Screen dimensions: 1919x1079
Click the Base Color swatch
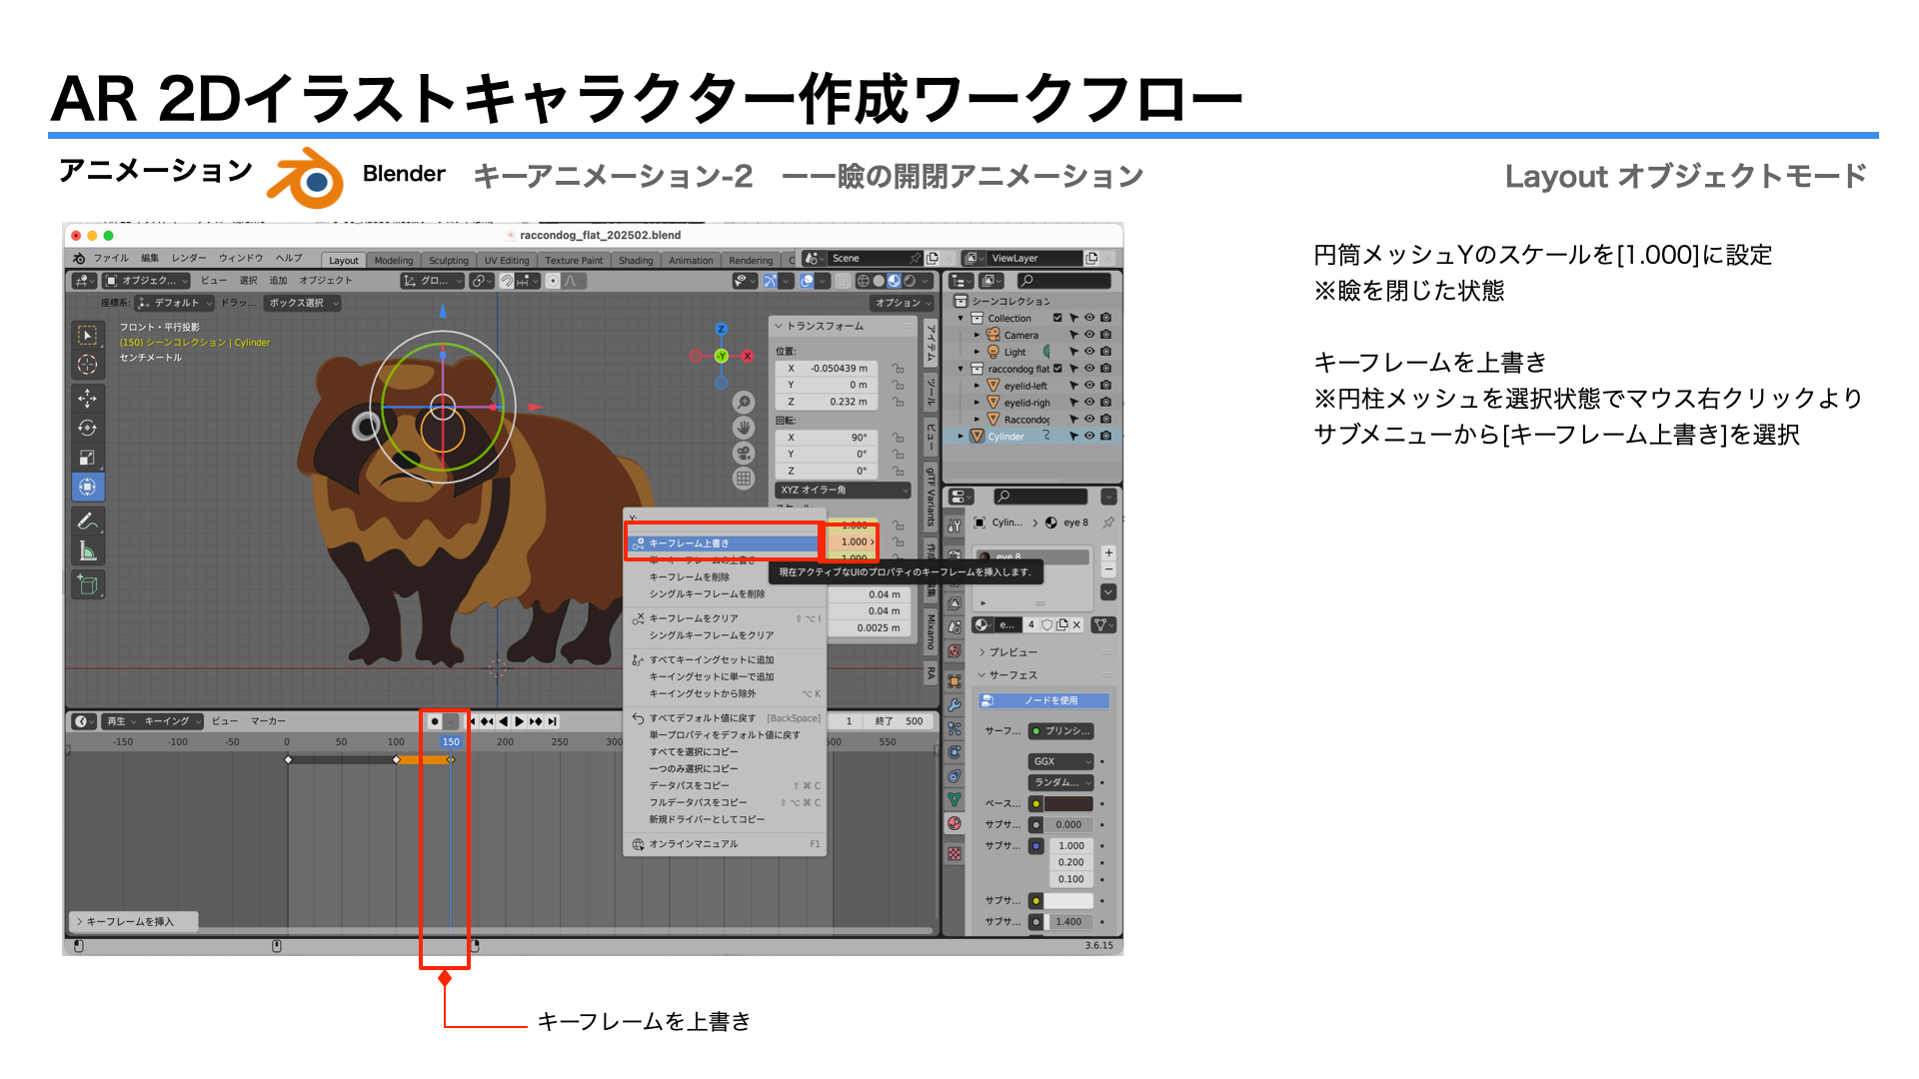1068,803
